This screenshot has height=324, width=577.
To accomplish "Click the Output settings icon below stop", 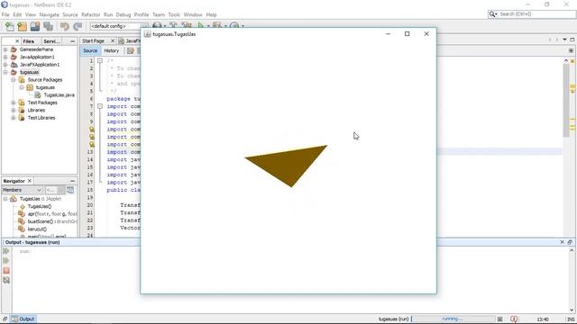I will coord(6,280).
